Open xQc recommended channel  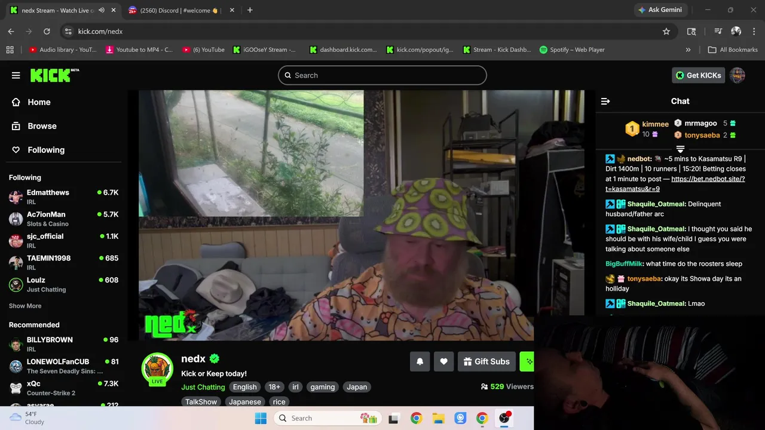63,388
